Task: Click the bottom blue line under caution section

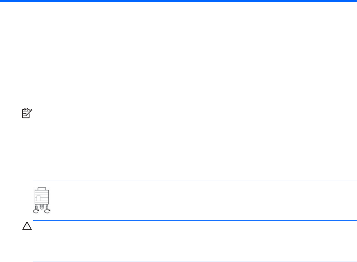Action: pos(194,262)
